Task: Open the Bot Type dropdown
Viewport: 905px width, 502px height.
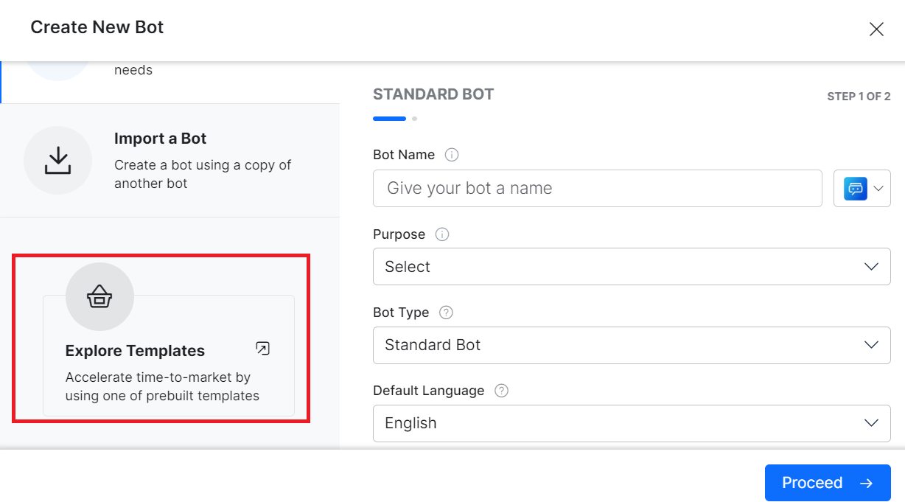Action: (x=632, y=345)
